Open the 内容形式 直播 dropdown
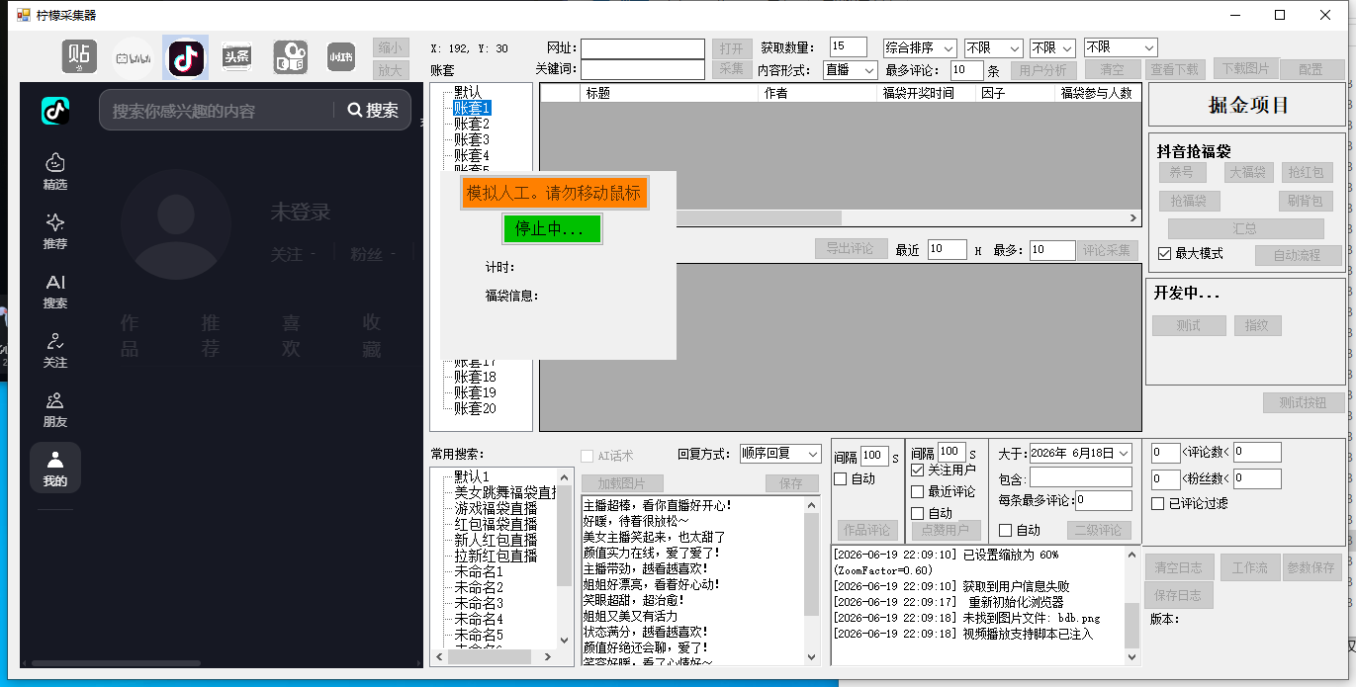The height and width of the screenshot is (687, 1356). tap(850, 70)
